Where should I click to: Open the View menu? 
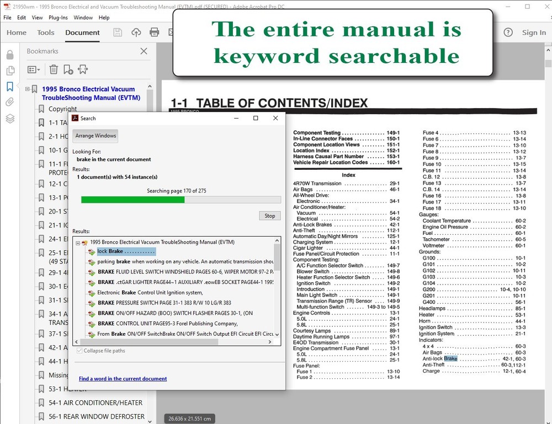(x=37, y=18)
